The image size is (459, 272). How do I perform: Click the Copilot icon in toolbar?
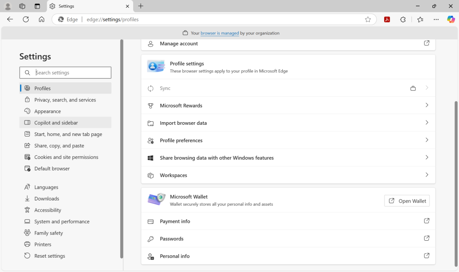[x=450, y=19]
